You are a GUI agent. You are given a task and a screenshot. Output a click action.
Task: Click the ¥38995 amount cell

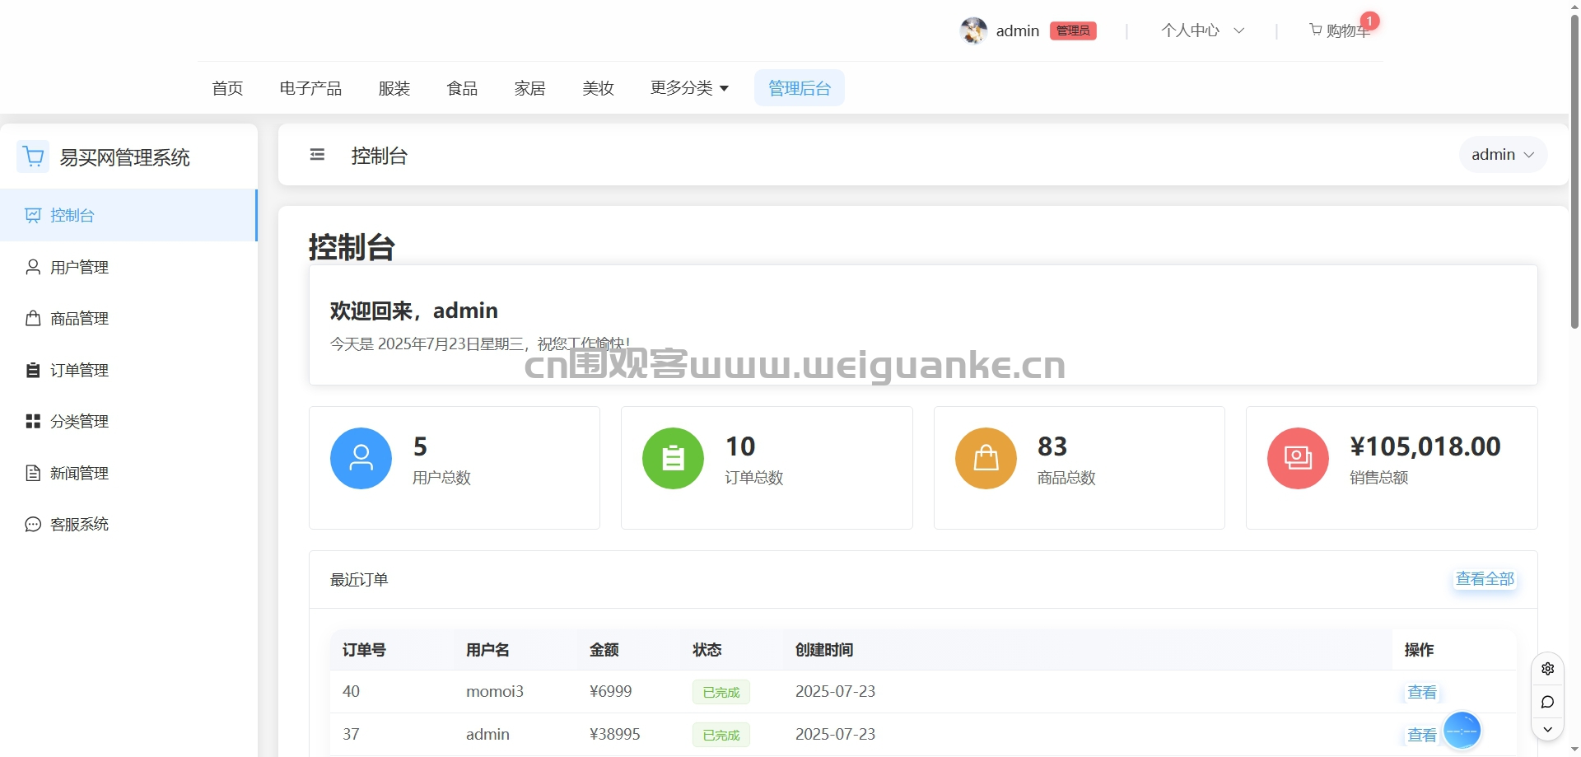615,734
